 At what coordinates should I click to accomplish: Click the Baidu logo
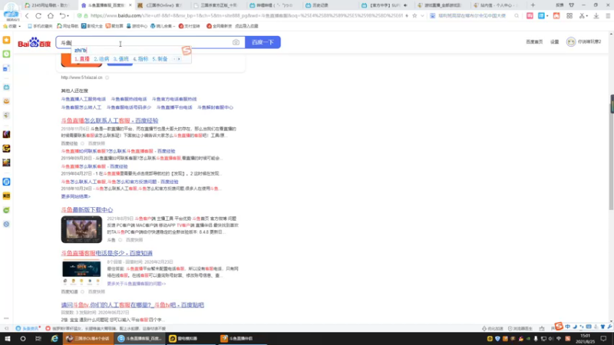pos(35,42)
